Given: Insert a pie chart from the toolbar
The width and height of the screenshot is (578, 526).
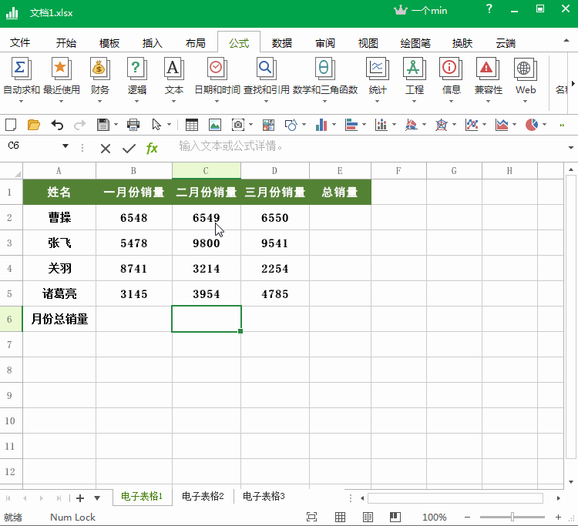Looking at the screenshot, I should click(x=531, y=125).
